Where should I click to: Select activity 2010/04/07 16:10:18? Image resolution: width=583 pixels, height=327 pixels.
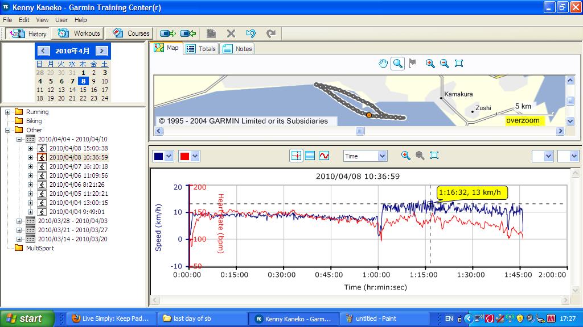[79, 166]
